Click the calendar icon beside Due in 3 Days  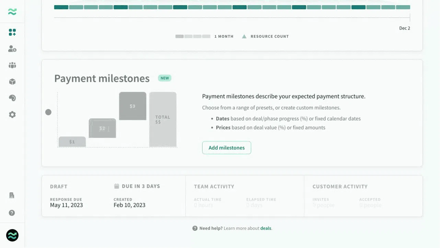click(117, 186)
